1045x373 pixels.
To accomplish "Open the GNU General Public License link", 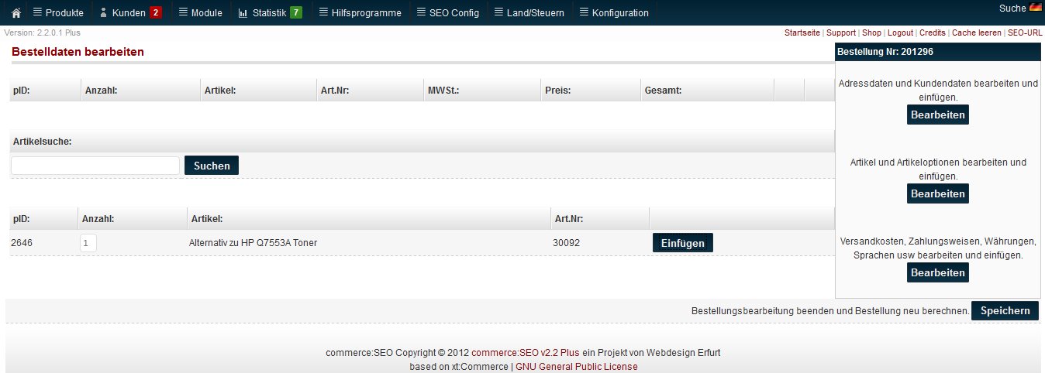I will point(576,367).
